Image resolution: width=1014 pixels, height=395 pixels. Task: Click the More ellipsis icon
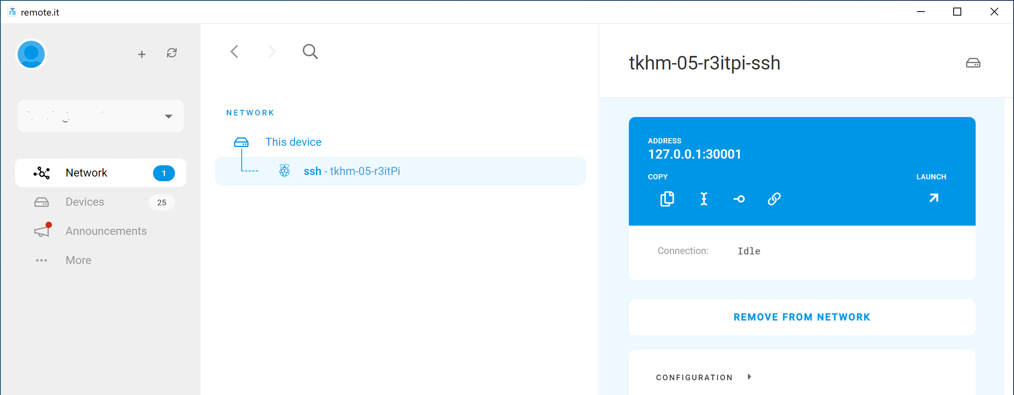pyautogui.click(x=42, y=260)
